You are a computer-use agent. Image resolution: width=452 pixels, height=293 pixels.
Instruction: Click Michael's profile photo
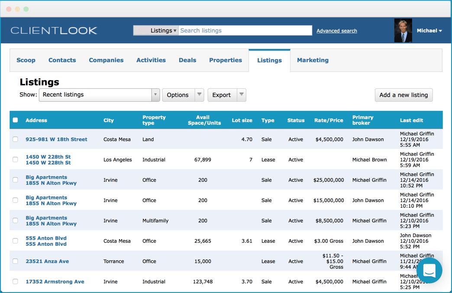403,30
